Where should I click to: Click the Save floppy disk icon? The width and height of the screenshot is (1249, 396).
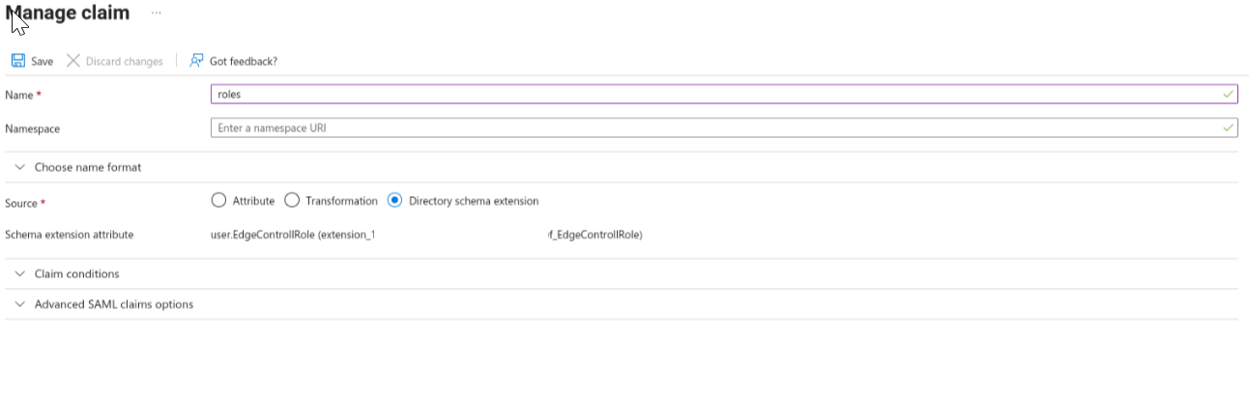click(x=17, y=61)
